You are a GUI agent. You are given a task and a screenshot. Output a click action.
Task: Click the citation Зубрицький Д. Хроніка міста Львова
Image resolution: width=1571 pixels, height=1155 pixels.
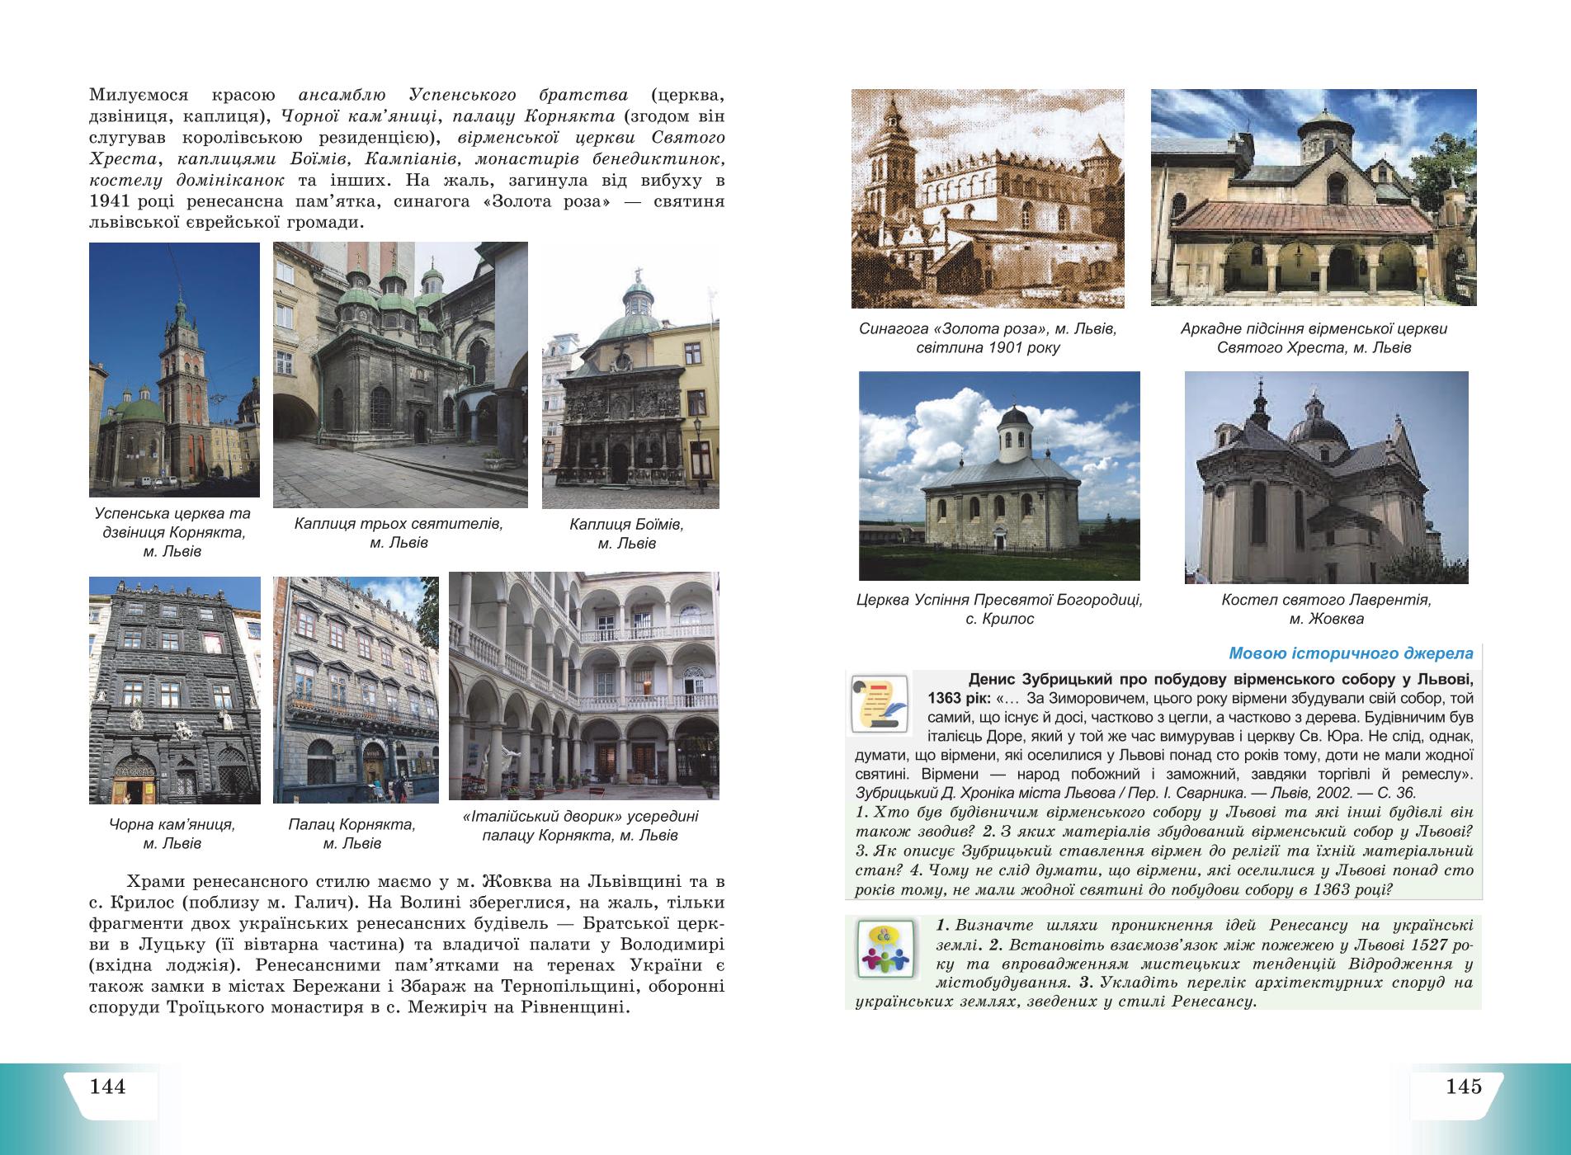tap(1135, 793)
